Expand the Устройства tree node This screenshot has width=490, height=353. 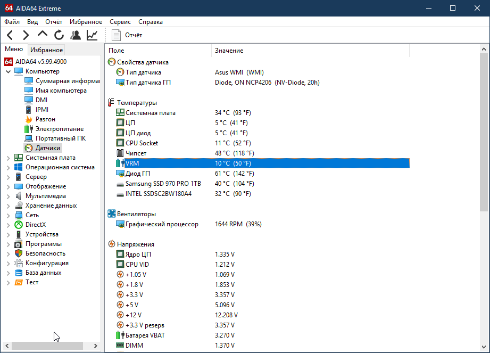click(9, 235)
